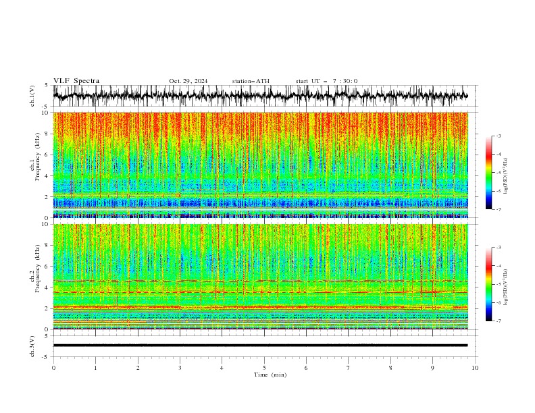Viewport: 535px width, 413px height.
Task: Click the time-axis tick label "3"
Action: click(x=180, y=368)
